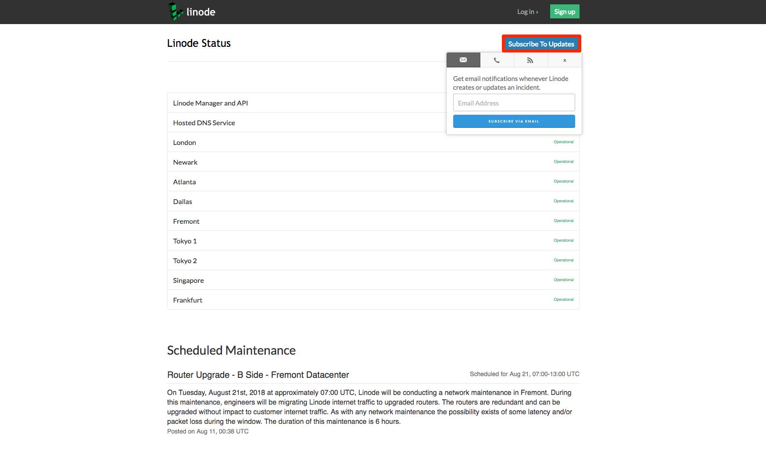Check Newark's Operational status
The width and height of the screenshot is (766, 451).
(563, 162)
